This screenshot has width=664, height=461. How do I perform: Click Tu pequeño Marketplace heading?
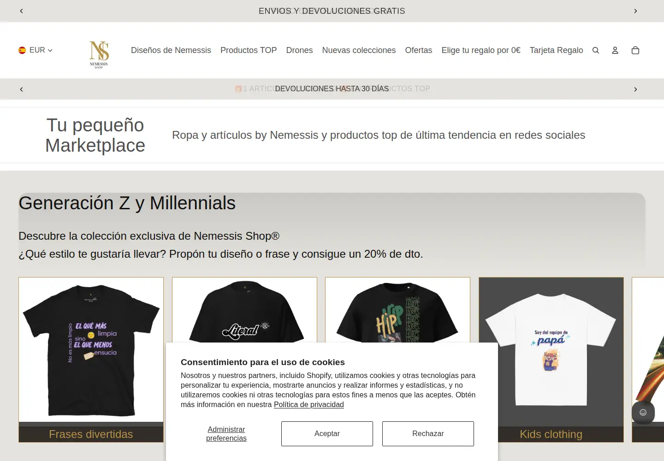click(x=95, y=135)
